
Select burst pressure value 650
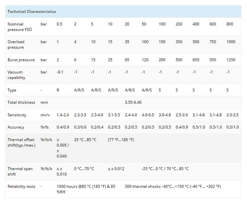[196, 60]
